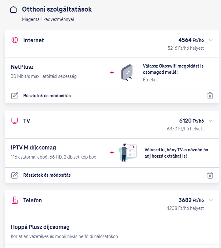Viewport: 221px width, 248px height.
Task: Click the TV extras illustration with person
Action: pyautogui.click(x=127, y=153)
